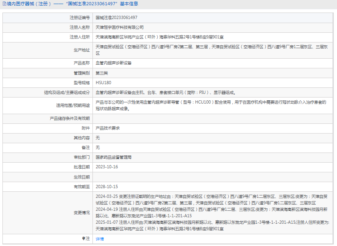Image resolution: width=337 pixels, height=246 pixels.
Task: Click the 注册人住所 address value
Action: click(159, 37)
